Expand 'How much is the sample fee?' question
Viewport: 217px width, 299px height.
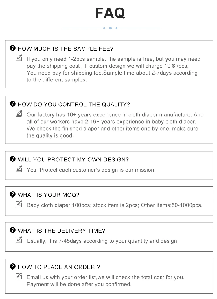(x=65, y=49)
